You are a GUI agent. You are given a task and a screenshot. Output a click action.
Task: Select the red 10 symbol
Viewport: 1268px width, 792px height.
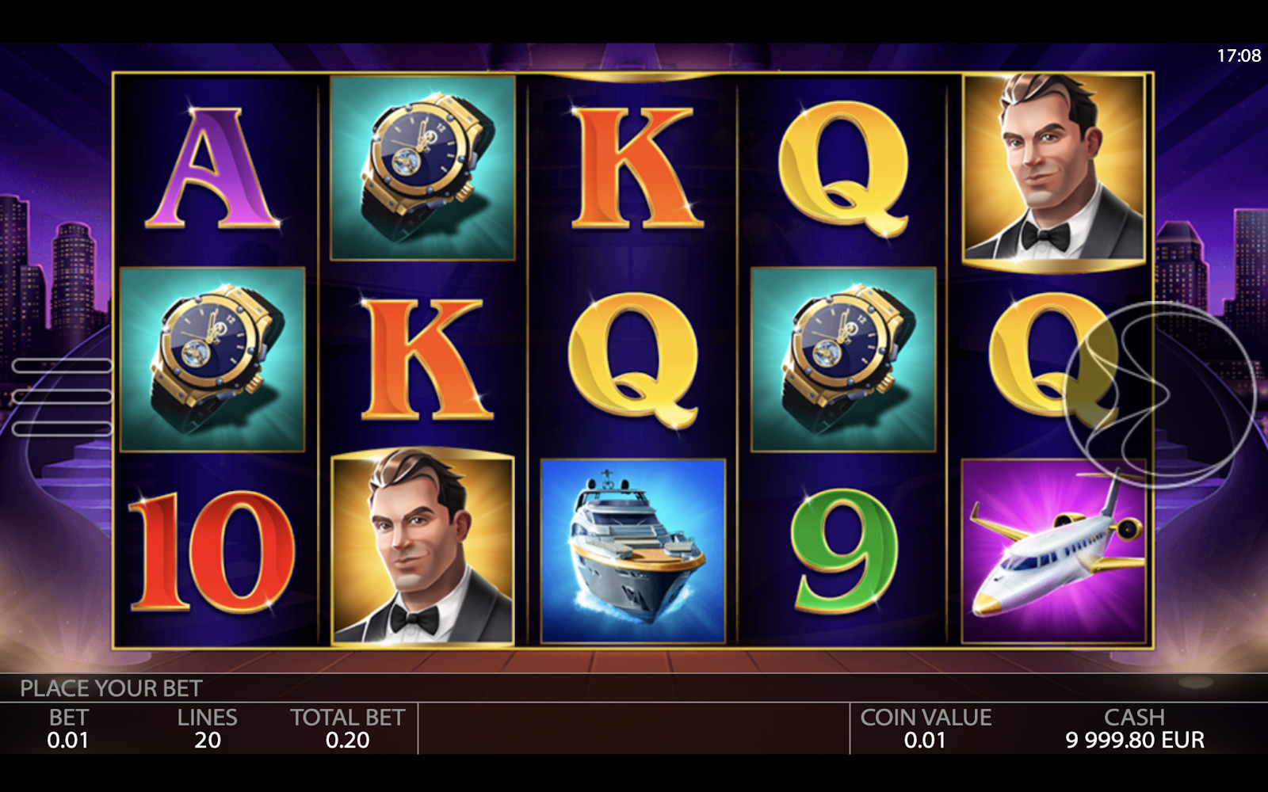pyautogui.click(x=212, y=551)
